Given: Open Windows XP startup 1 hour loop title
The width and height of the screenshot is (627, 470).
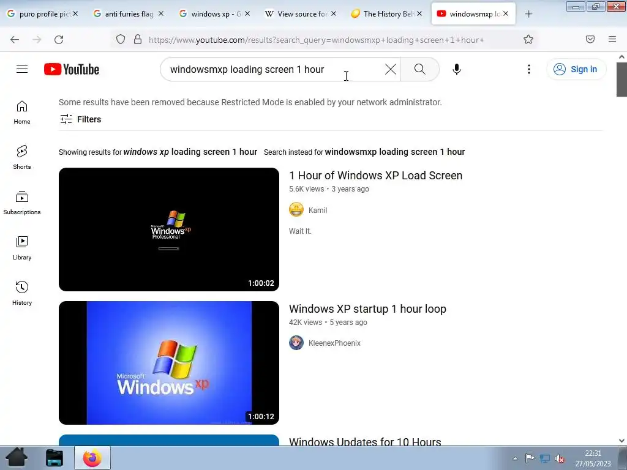Looking at the screenshot, I should pyautogui.click(x=367, y=309).
